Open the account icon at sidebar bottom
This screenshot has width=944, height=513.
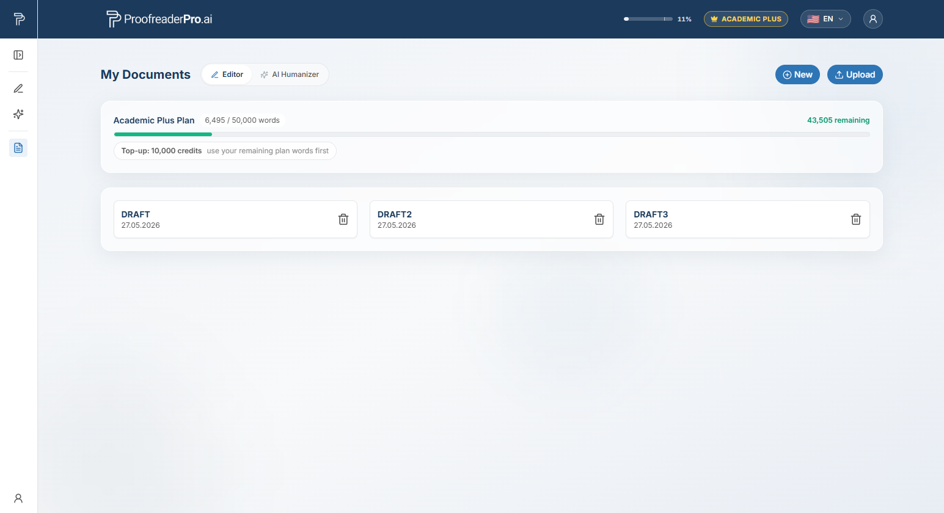pyautogui.click(x=18, y=498)
